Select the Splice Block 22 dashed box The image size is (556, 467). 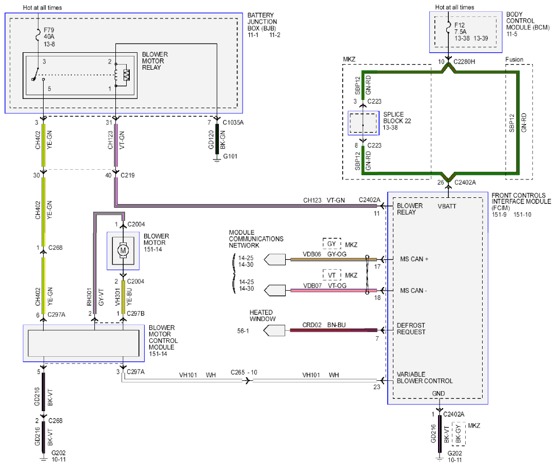[364, 124]
